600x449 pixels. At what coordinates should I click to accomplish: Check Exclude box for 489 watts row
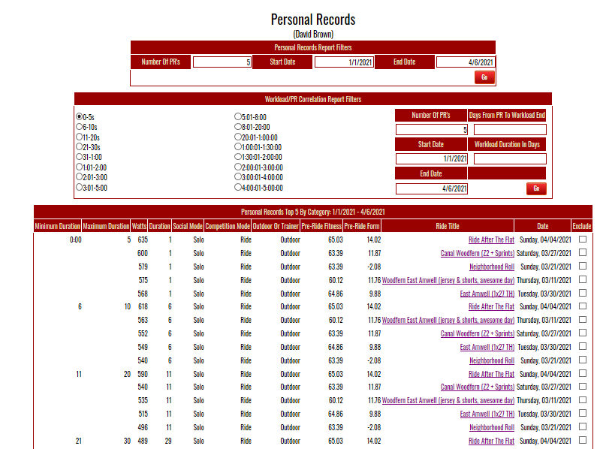(583, 440)
